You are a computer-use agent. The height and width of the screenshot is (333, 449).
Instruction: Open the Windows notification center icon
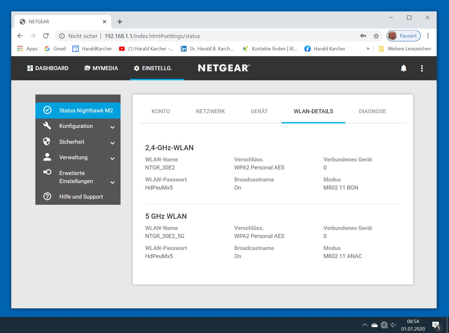(x=436, y=325)
